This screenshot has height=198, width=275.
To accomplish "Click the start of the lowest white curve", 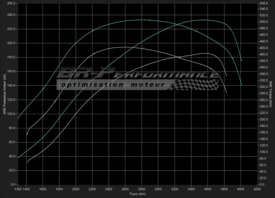I will [27, 162].
